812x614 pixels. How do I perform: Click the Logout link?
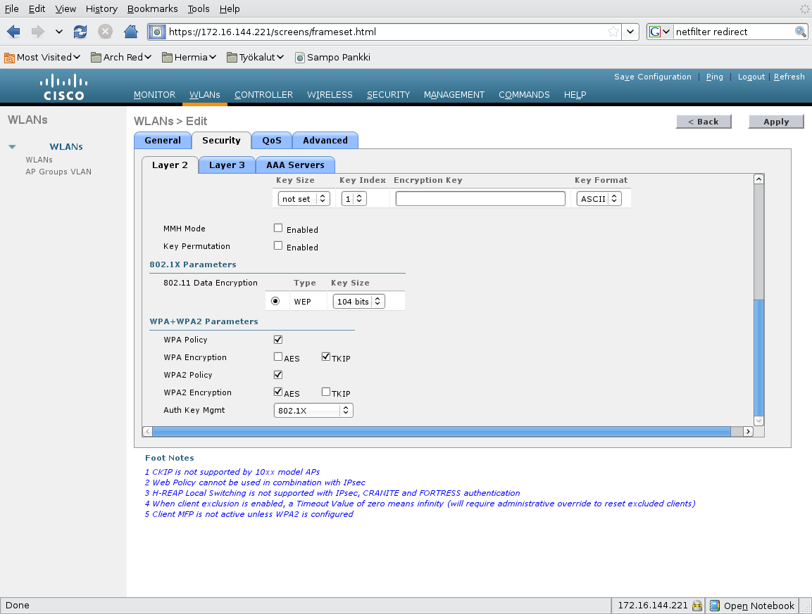[x=751, y=77]
